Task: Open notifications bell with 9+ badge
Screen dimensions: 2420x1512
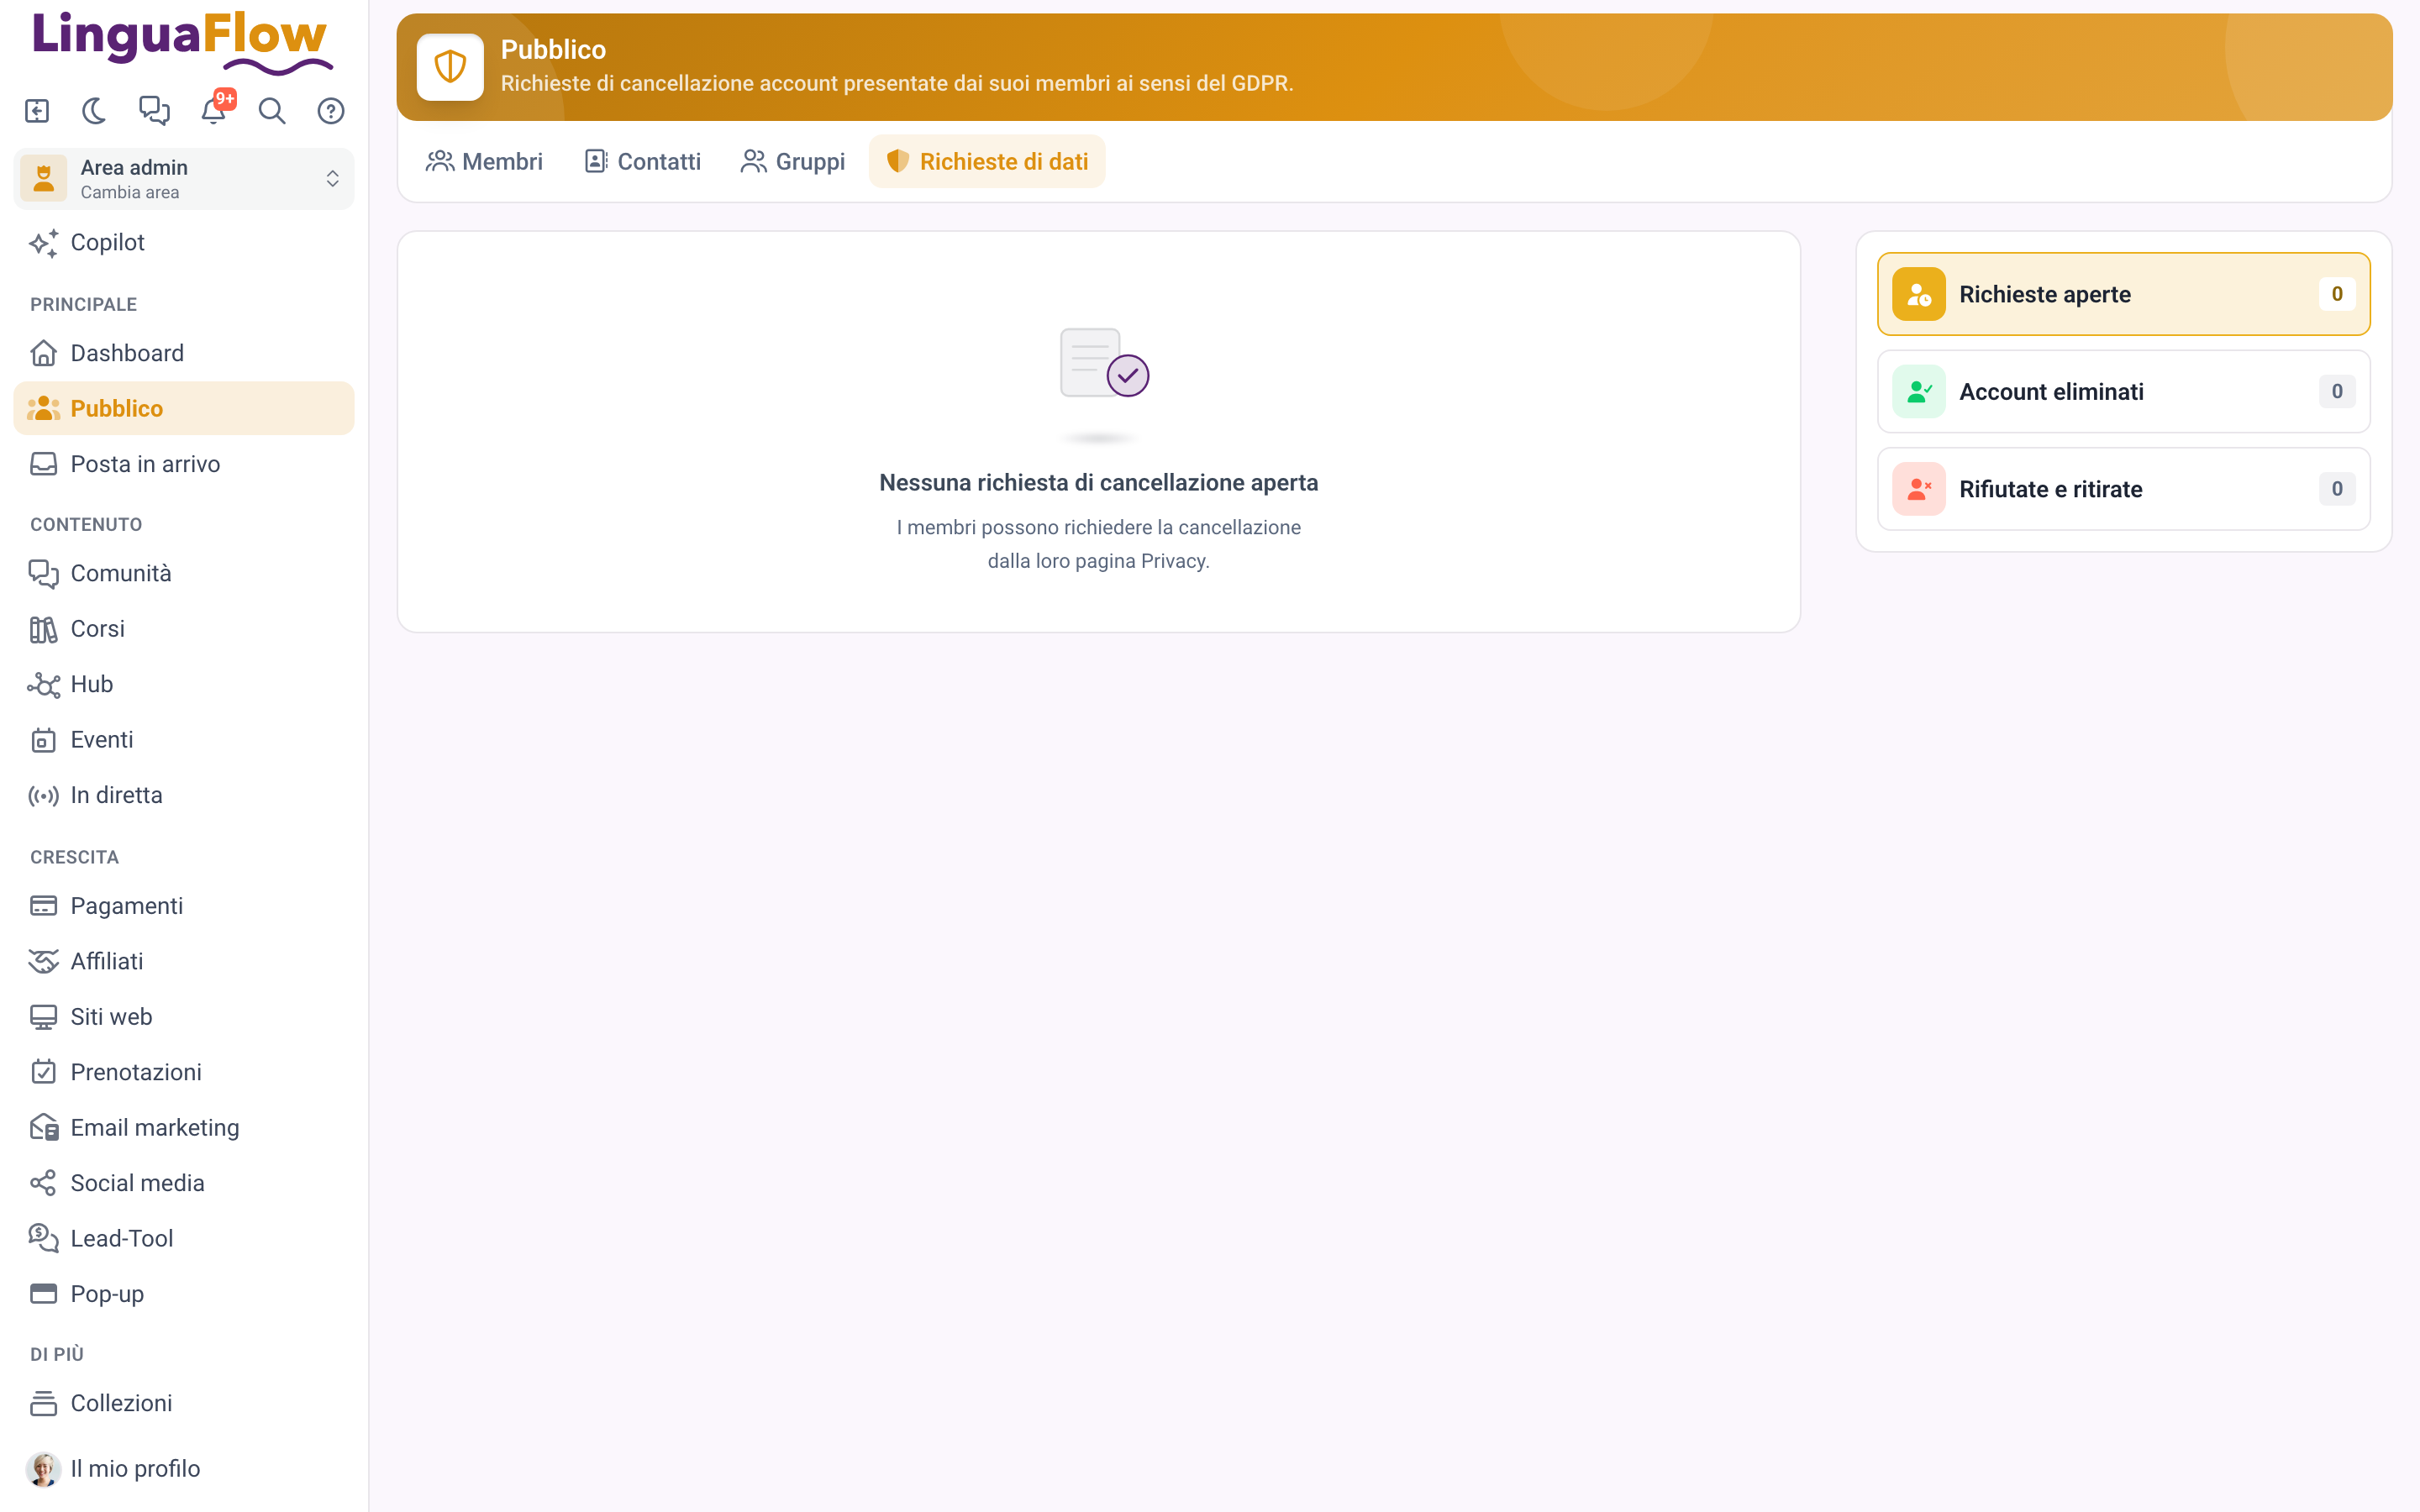Action: coord(214,109)
